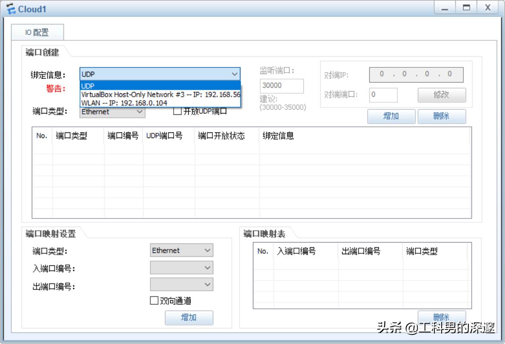Toggle the 双向通道 checkbox

(154, 301)
